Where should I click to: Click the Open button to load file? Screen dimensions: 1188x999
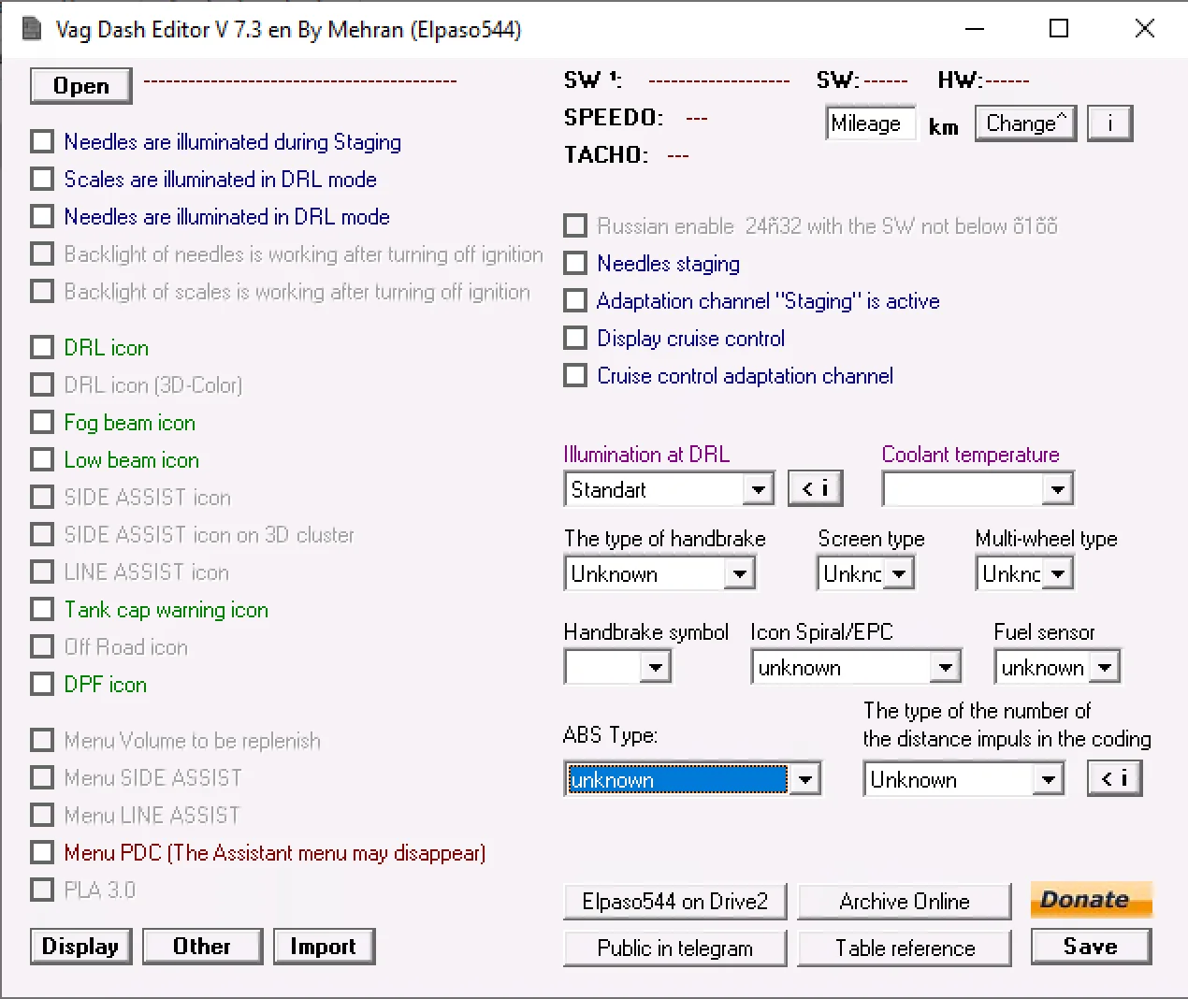[80, 86]
